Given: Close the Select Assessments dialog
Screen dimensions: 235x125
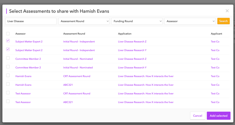Looking at the screenshot, I should [x=227, y=11].
